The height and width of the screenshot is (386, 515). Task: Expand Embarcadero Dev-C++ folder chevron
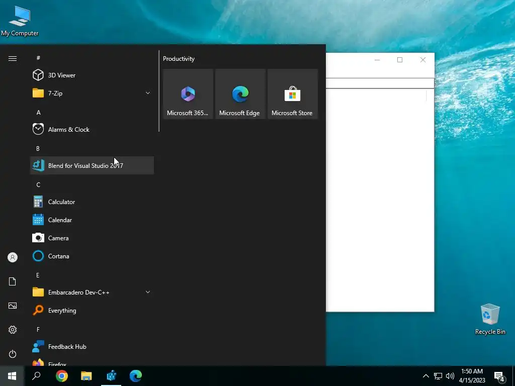tap(148, 292)
